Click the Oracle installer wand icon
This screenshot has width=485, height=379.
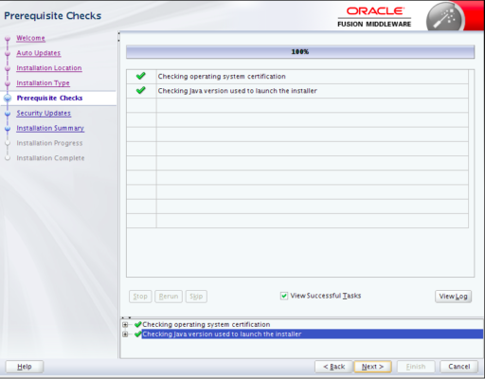coord(445,17)
